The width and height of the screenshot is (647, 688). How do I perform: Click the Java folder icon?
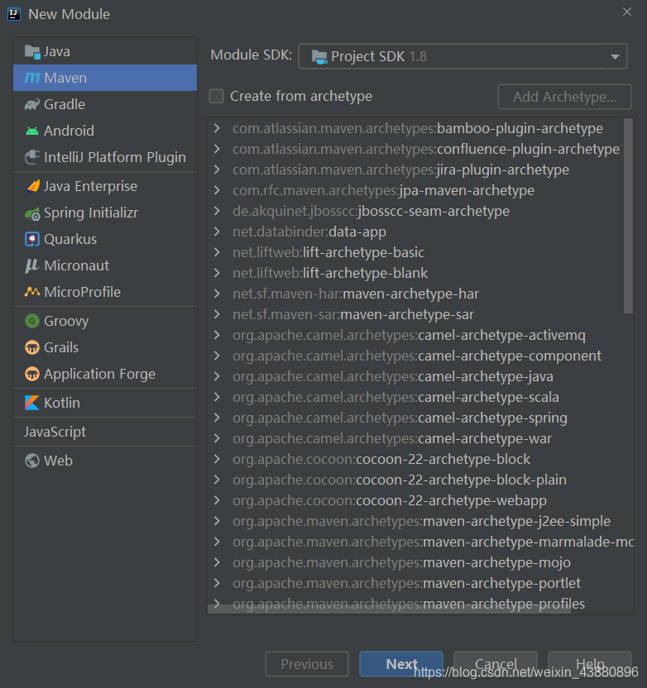click(32, 52)
